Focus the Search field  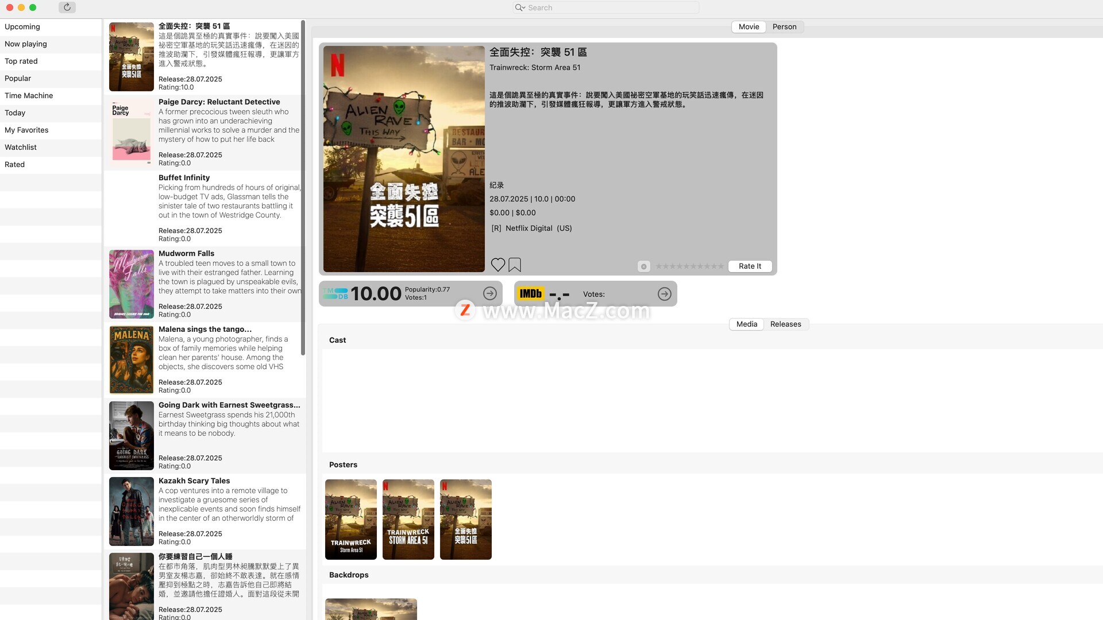coord(606,7)
